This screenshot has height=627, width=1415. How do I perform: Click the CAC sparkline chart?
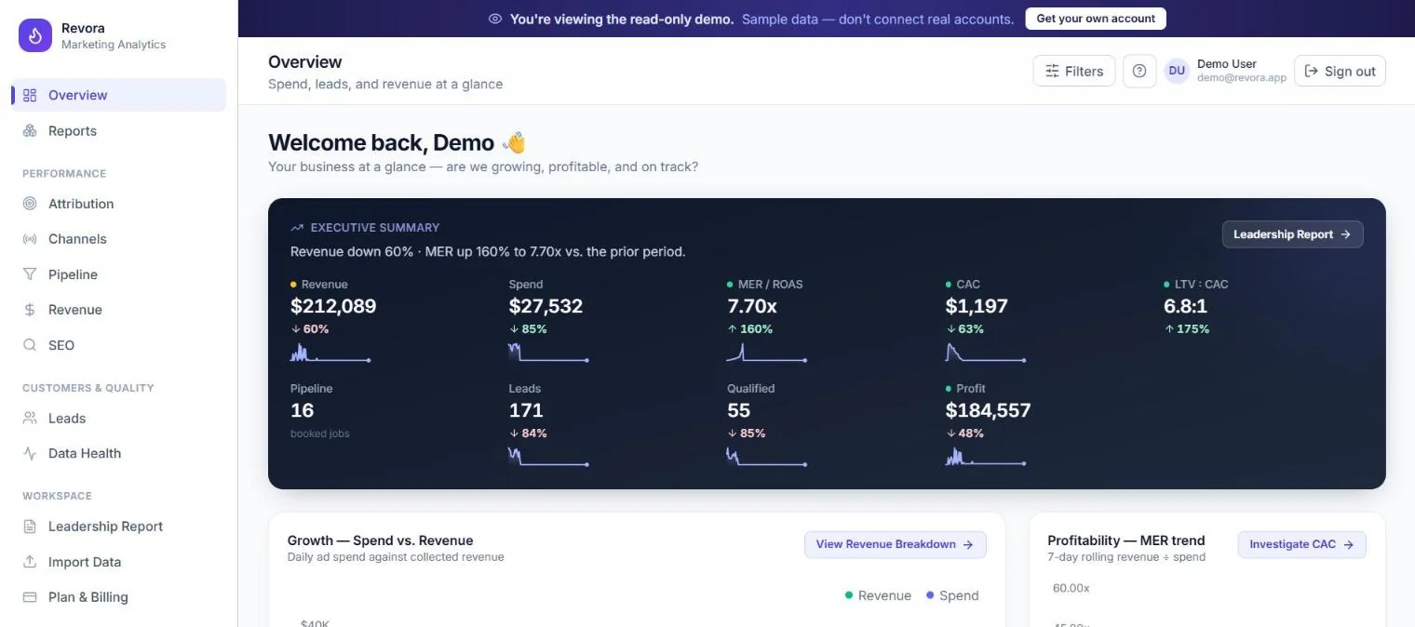pos(986,353)
